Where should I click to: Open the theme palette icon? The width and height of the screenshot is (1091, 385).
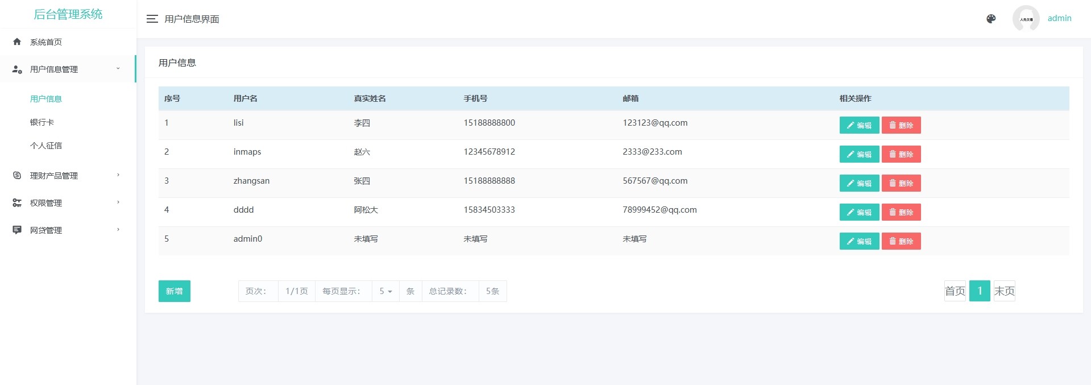coord(991,19)
